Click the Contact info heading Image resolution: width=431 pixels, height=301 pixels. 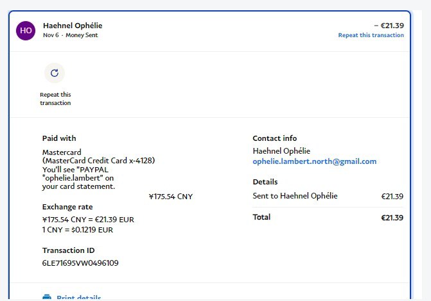(x=275, y=138)
